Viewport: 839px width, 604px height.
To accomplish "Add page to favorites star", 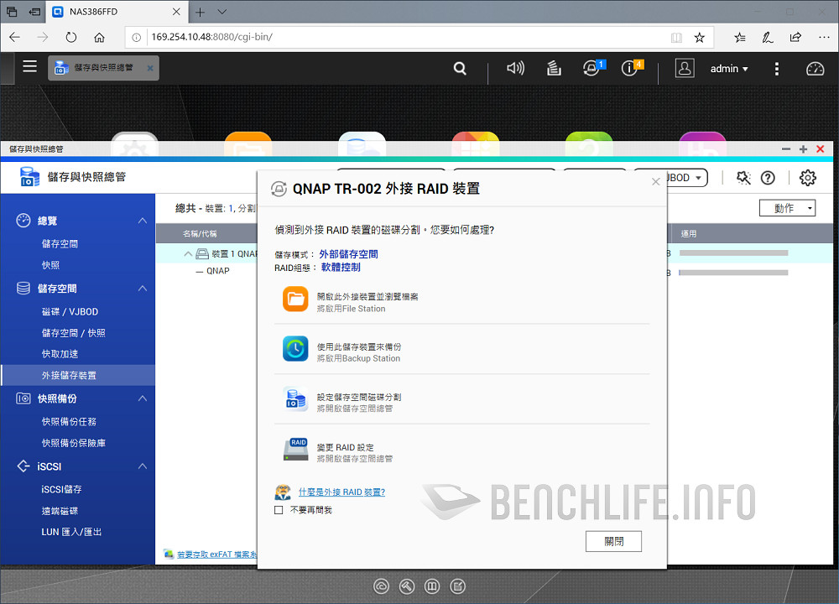I will (699, 37).
